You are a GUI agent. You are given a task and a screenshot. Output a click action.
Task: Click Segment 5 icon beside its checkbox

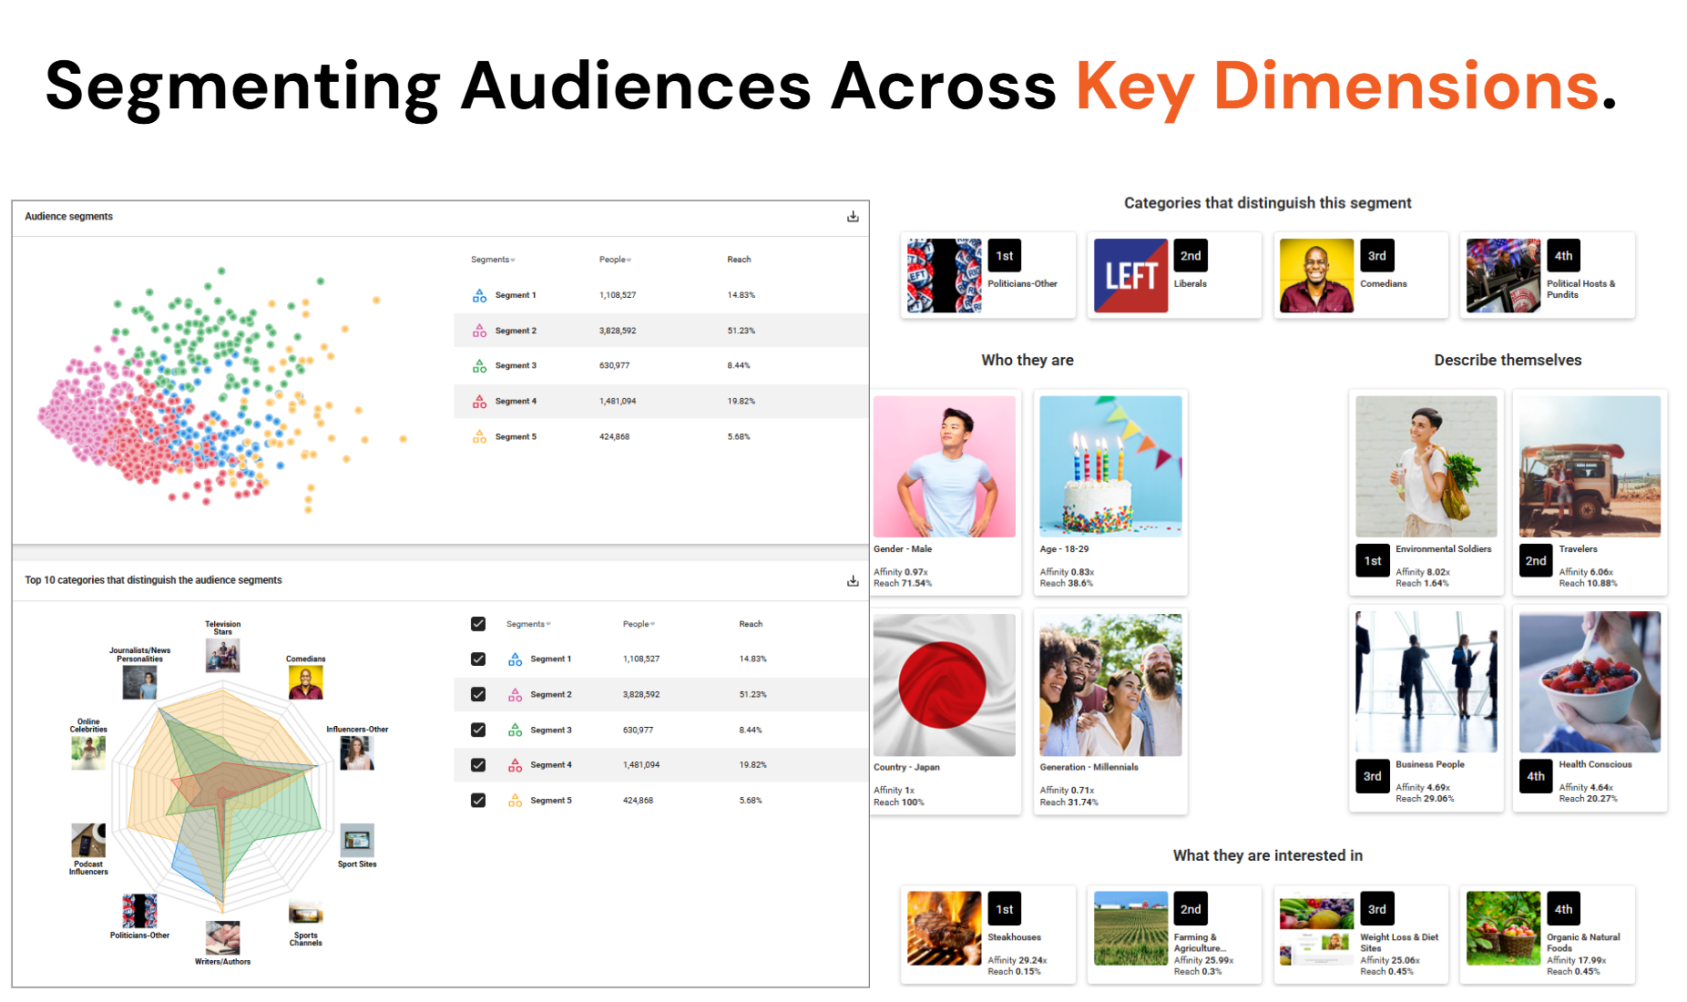pyautogui.click(x=515, y=801)
